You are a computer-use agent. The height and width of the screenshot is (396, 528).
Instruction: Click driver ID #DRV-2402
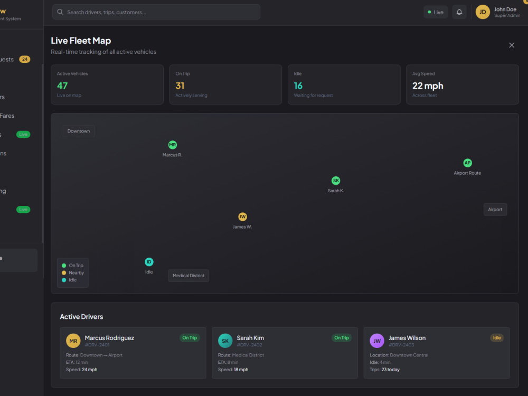click(249, 345)
